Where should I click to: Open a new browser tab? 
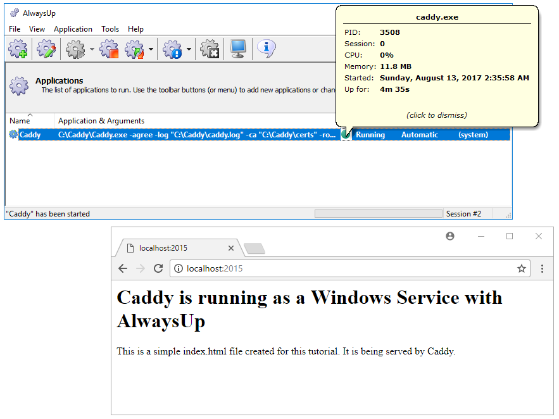coord(254,248)
